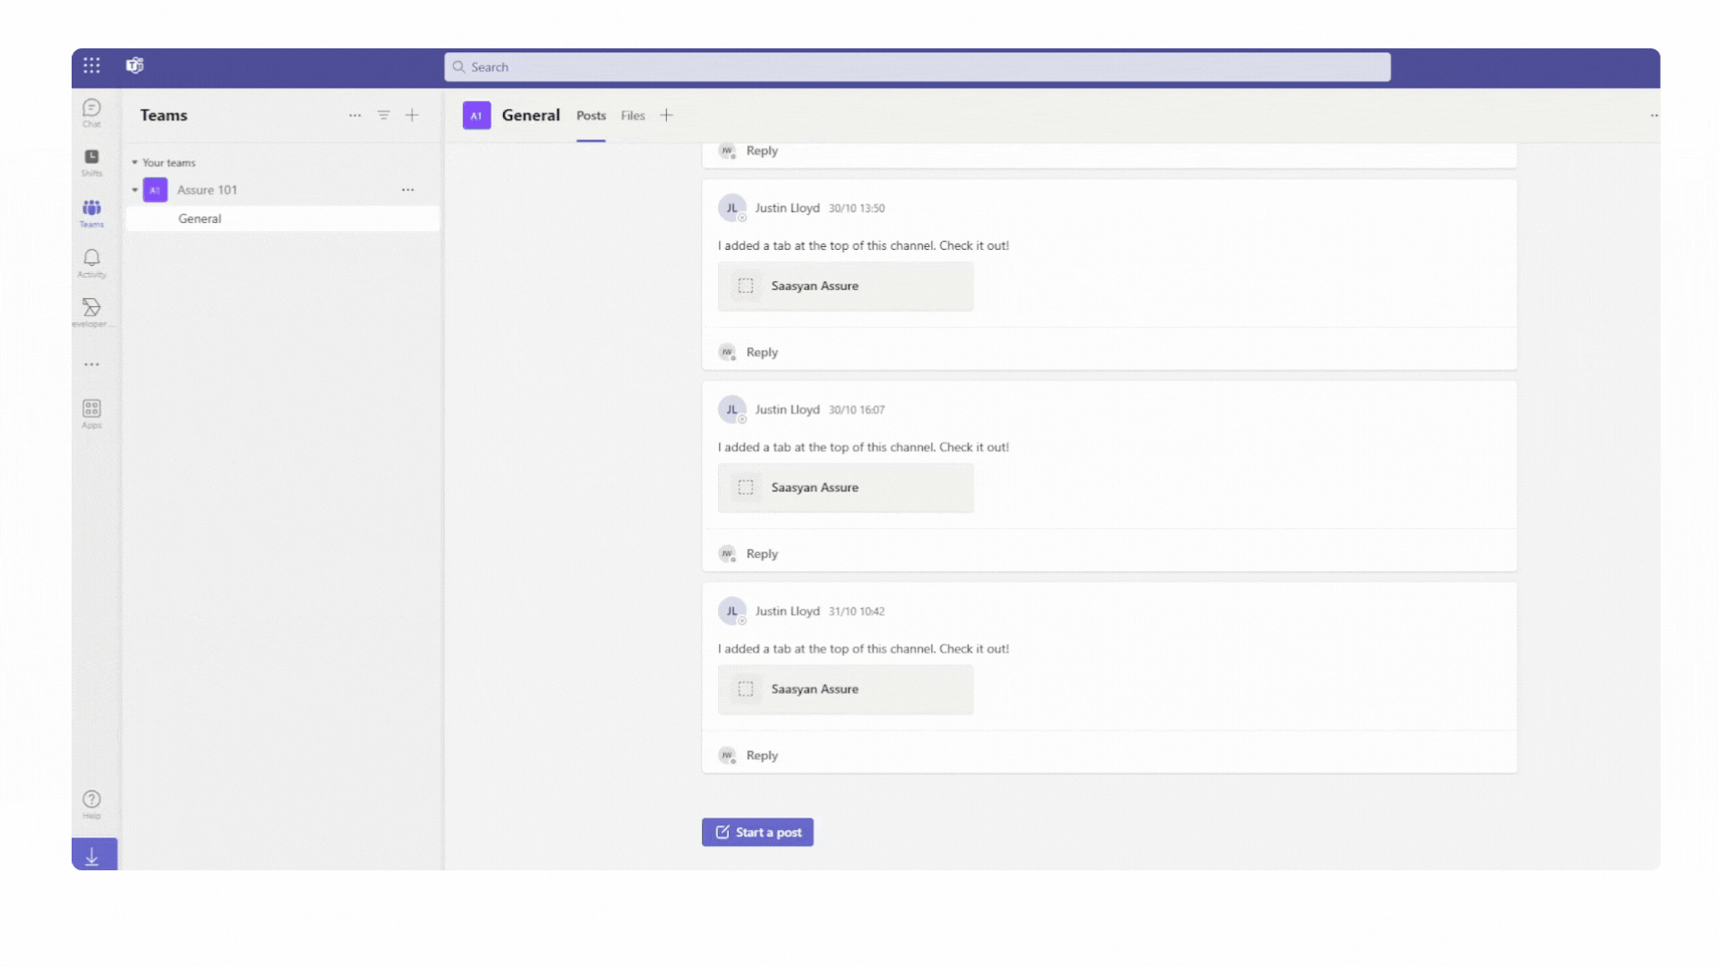Open Saasyan Assure card in 13:50 post
The height and width of the screenshot is (967, 1719).
[x=845, y=287]
